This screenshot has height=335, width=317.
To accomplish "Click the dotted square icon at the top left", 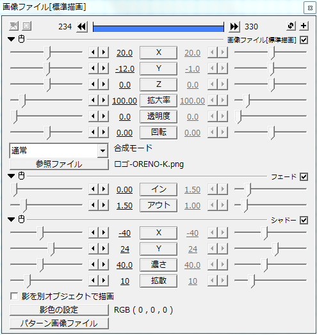I will [26, 26].
